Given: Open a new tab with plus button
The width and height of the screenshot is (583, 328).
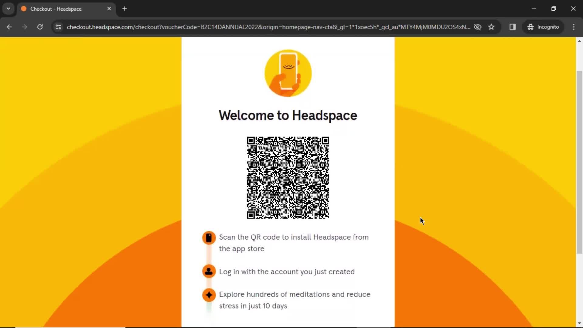Looking at the screenshot, I should [124, 9].
